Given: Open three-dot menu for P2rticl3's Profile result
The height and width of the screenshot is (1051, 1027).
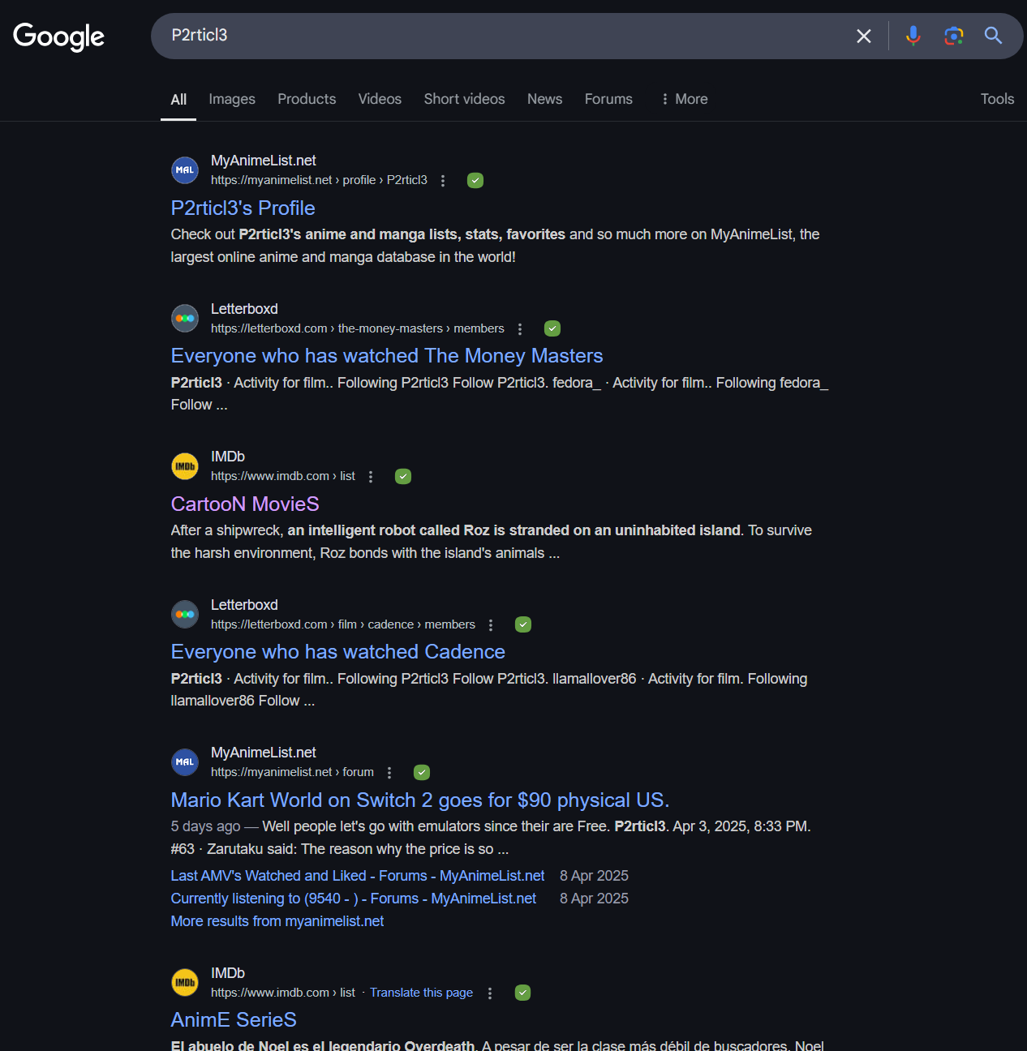Looking at the screenshot, I should point(443,181).
